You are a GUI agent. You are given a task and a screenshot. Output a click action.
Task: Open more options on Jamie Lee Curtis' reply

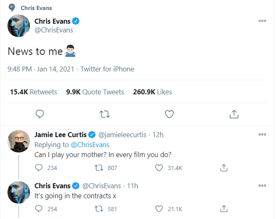click(262, 135)
